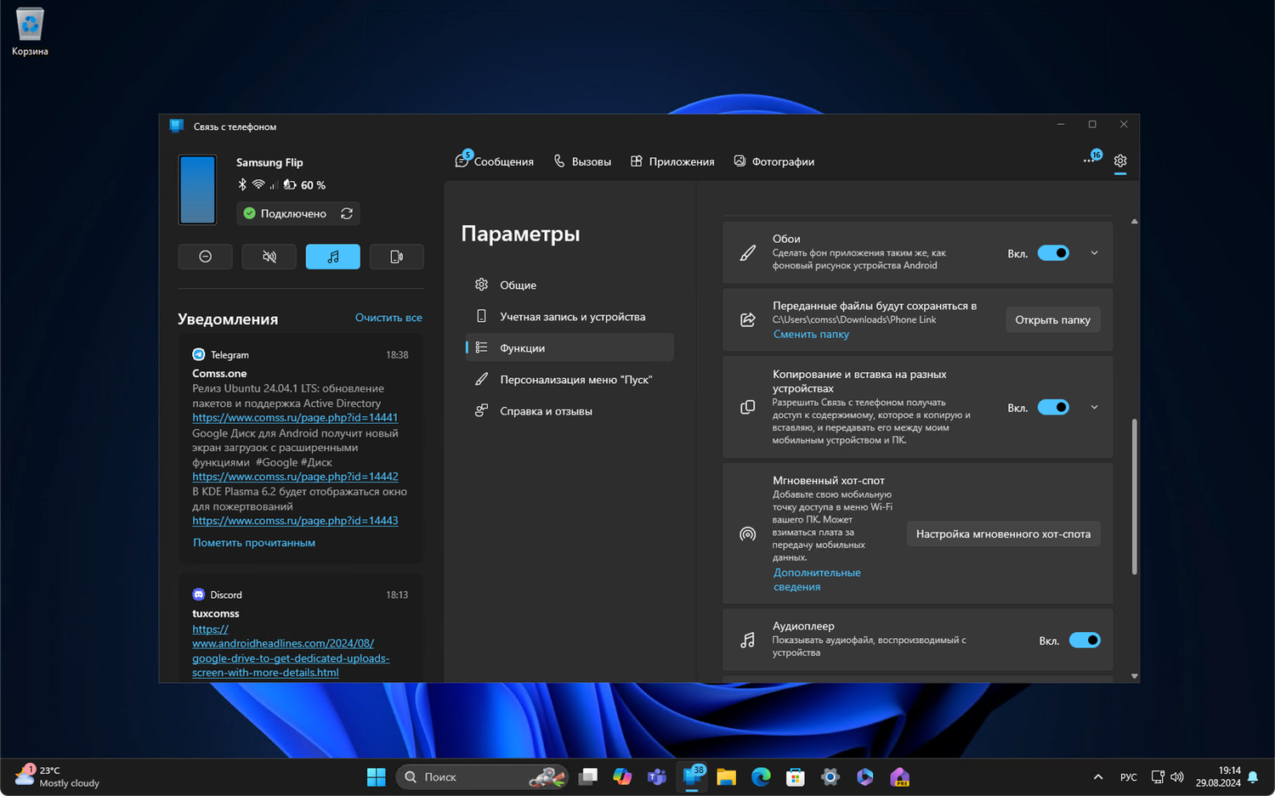The width and height of the screenshot is (1275, 796).
Task: Click the Discord icon in the notification
Action: coord(199,595)
